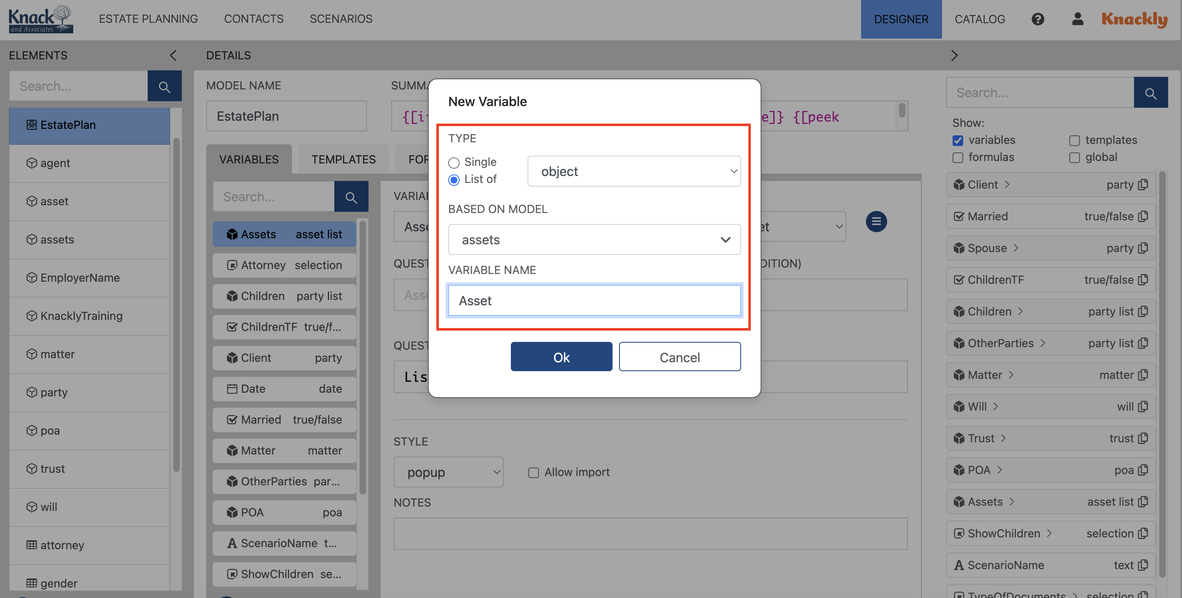Viewport: 1182px width, 598px height.
Task: Collapse the Elements panel with the left chevron
Action: (x=173, y=55)
